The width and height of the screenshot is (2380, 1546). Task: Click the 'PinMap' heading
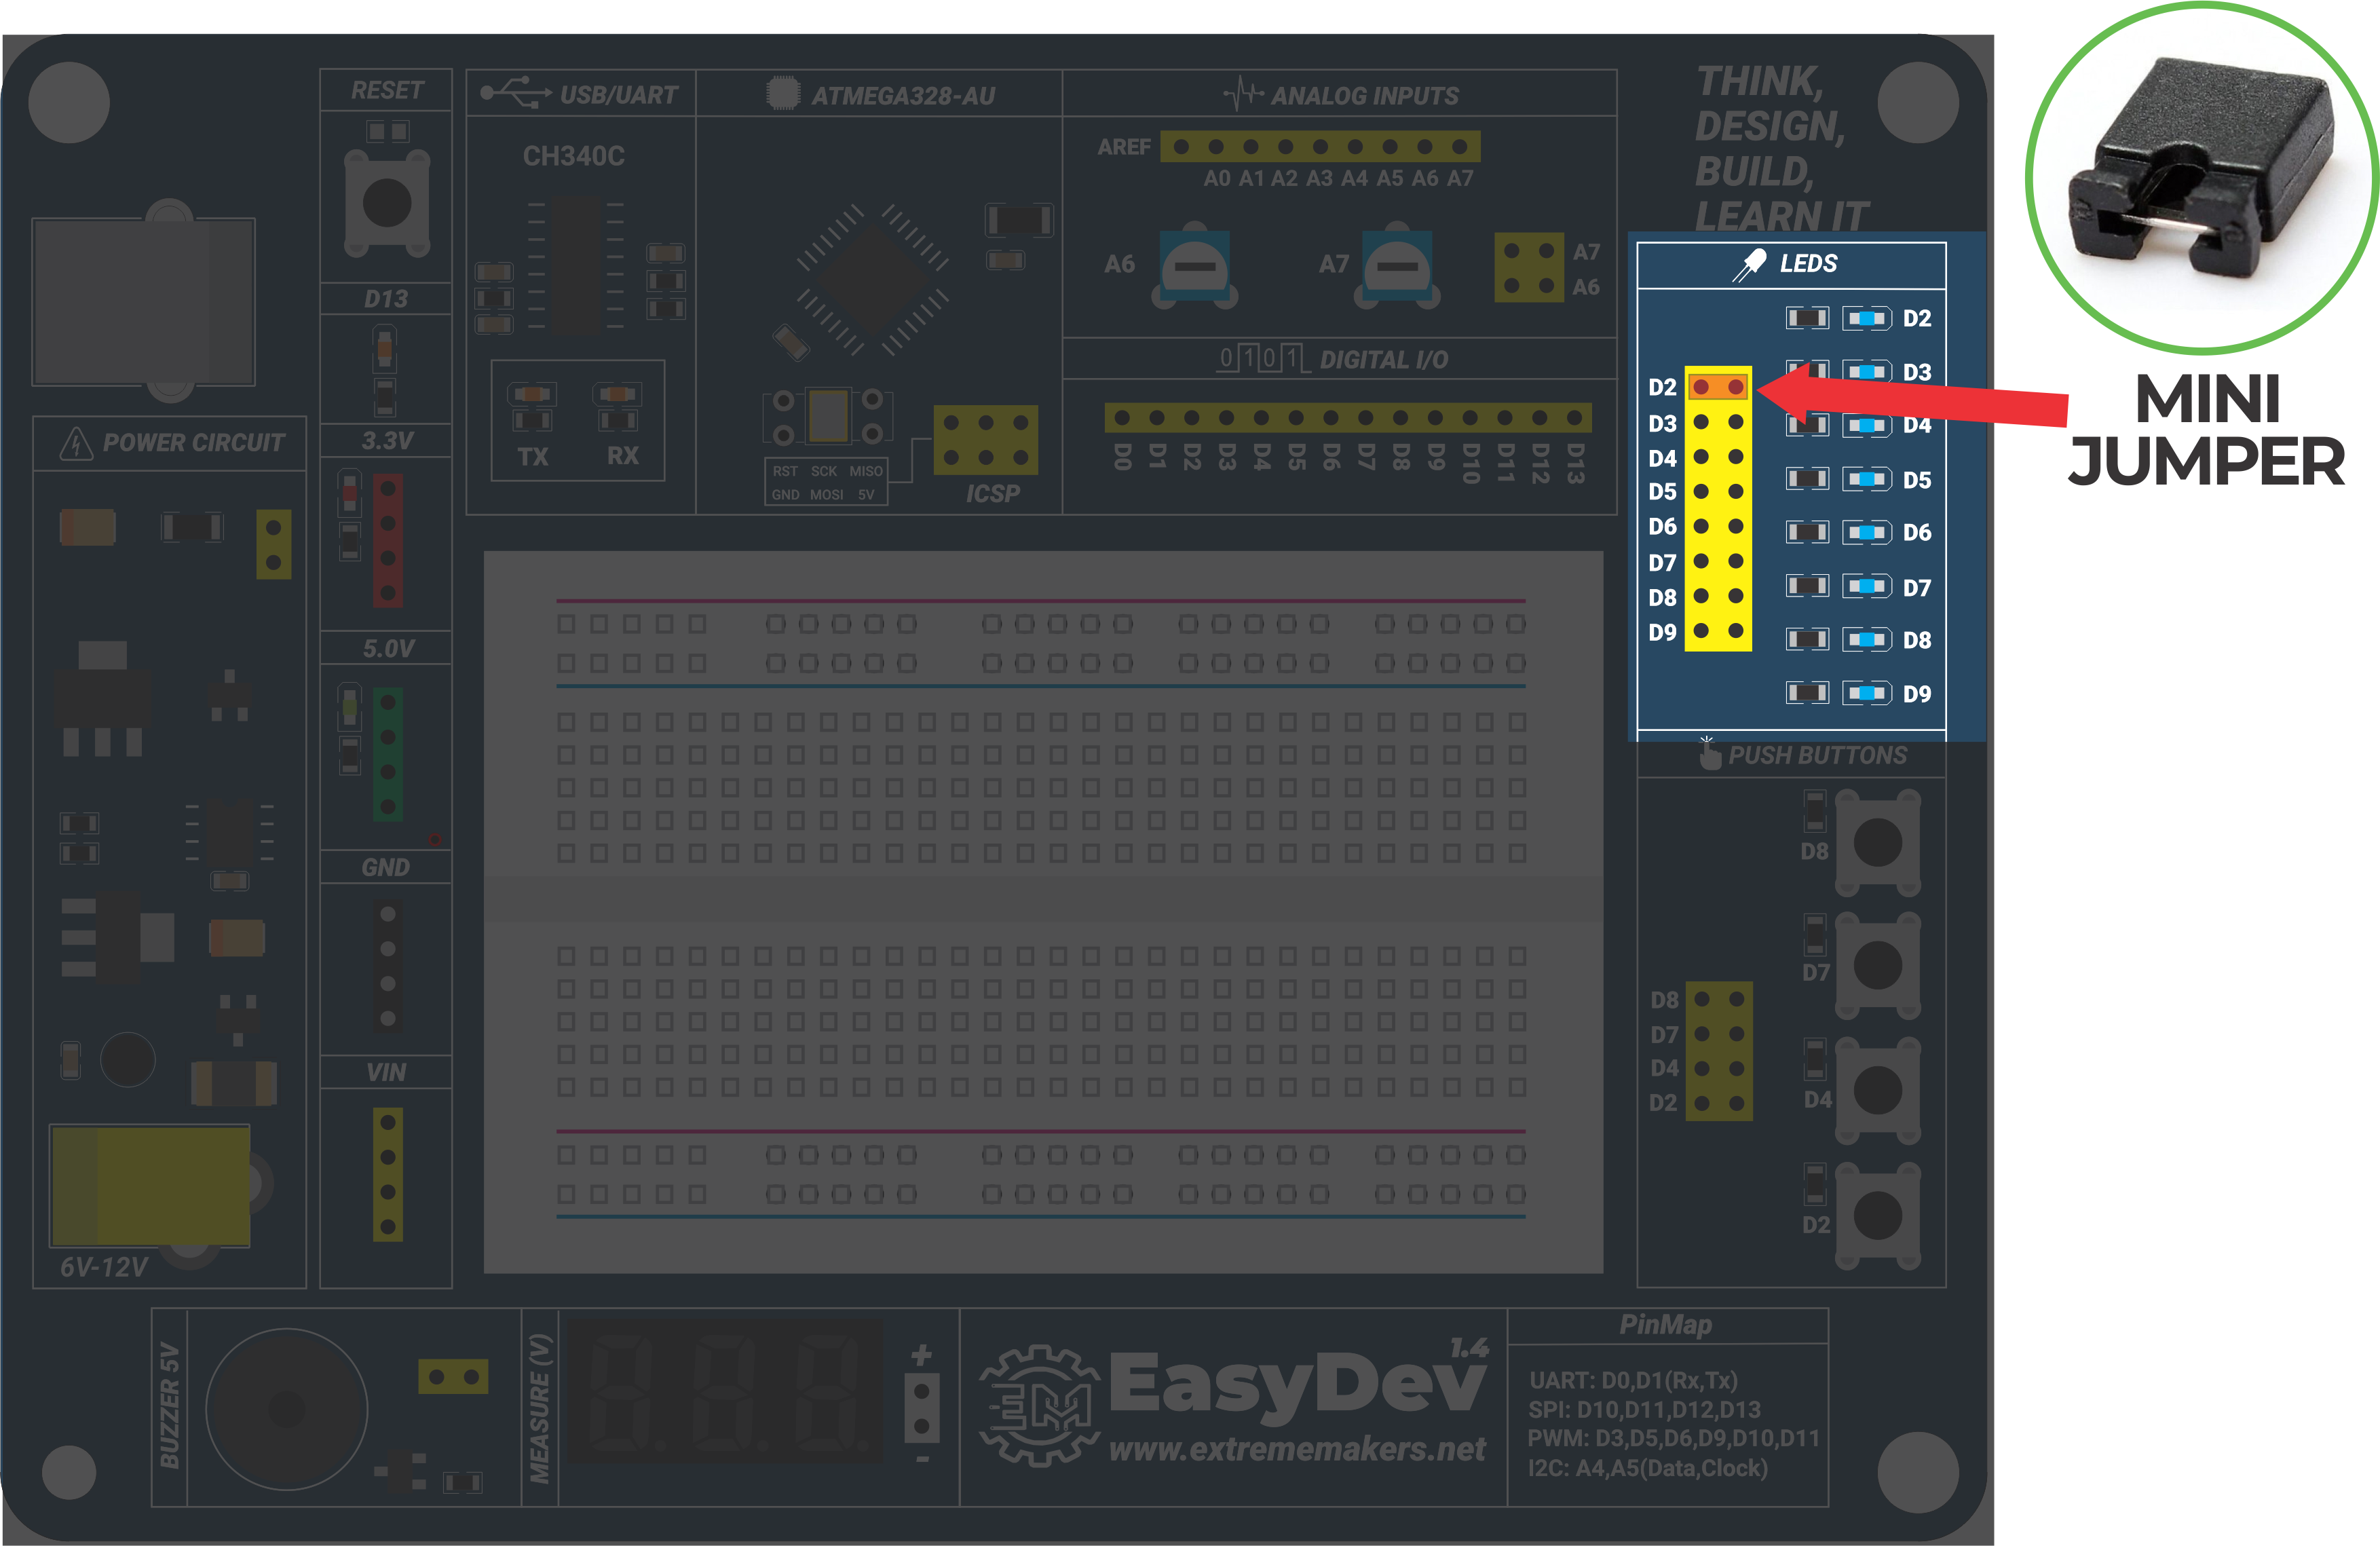(1666, 1324)
